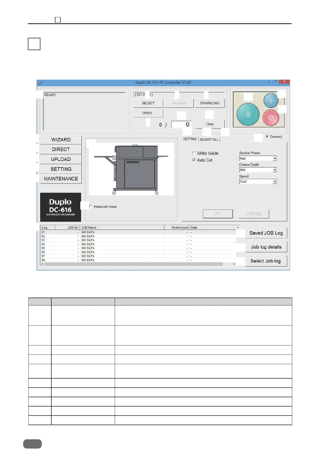Click the Job Detail button
The width and height of the screenshot is (325, 461).
[x=179, y=103]
